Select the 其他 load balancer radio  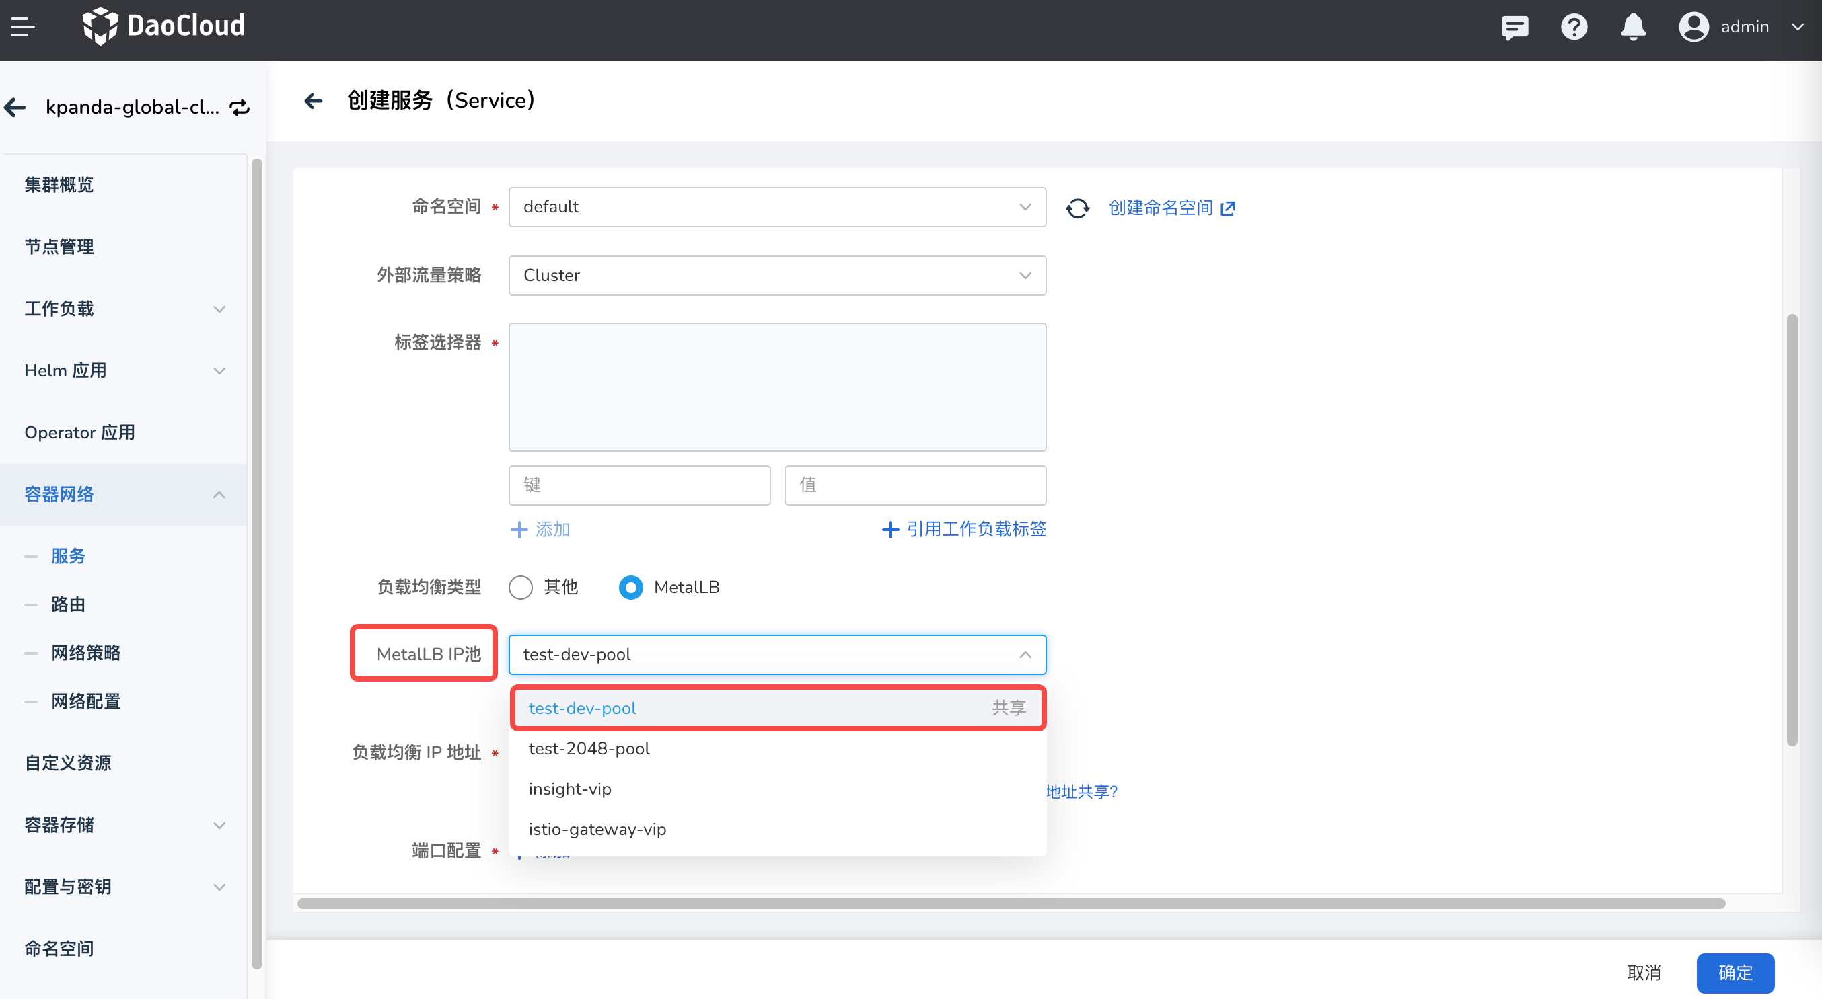pos(521,587)
